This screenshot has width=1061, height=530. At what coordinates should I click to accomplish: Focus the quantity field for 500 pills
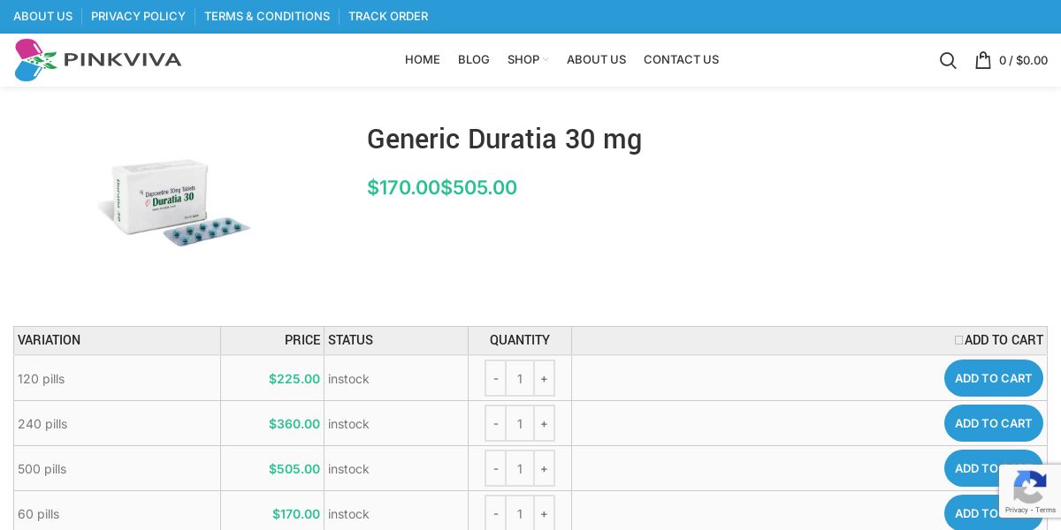[x=520, y=468]
